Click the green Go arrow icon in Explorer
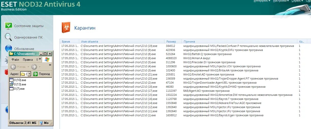Screen dimensions: 311x129 tap(35, 74)
